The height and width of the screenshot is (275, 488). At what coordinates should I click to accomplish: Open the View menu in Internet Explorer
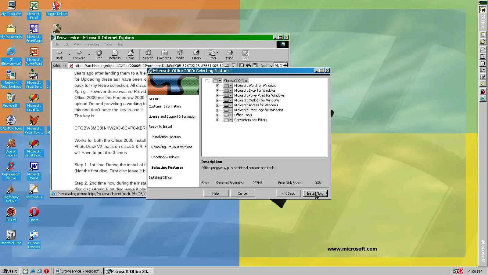(77, 44)
